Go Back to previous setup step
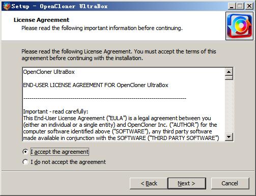 [149, 183]
